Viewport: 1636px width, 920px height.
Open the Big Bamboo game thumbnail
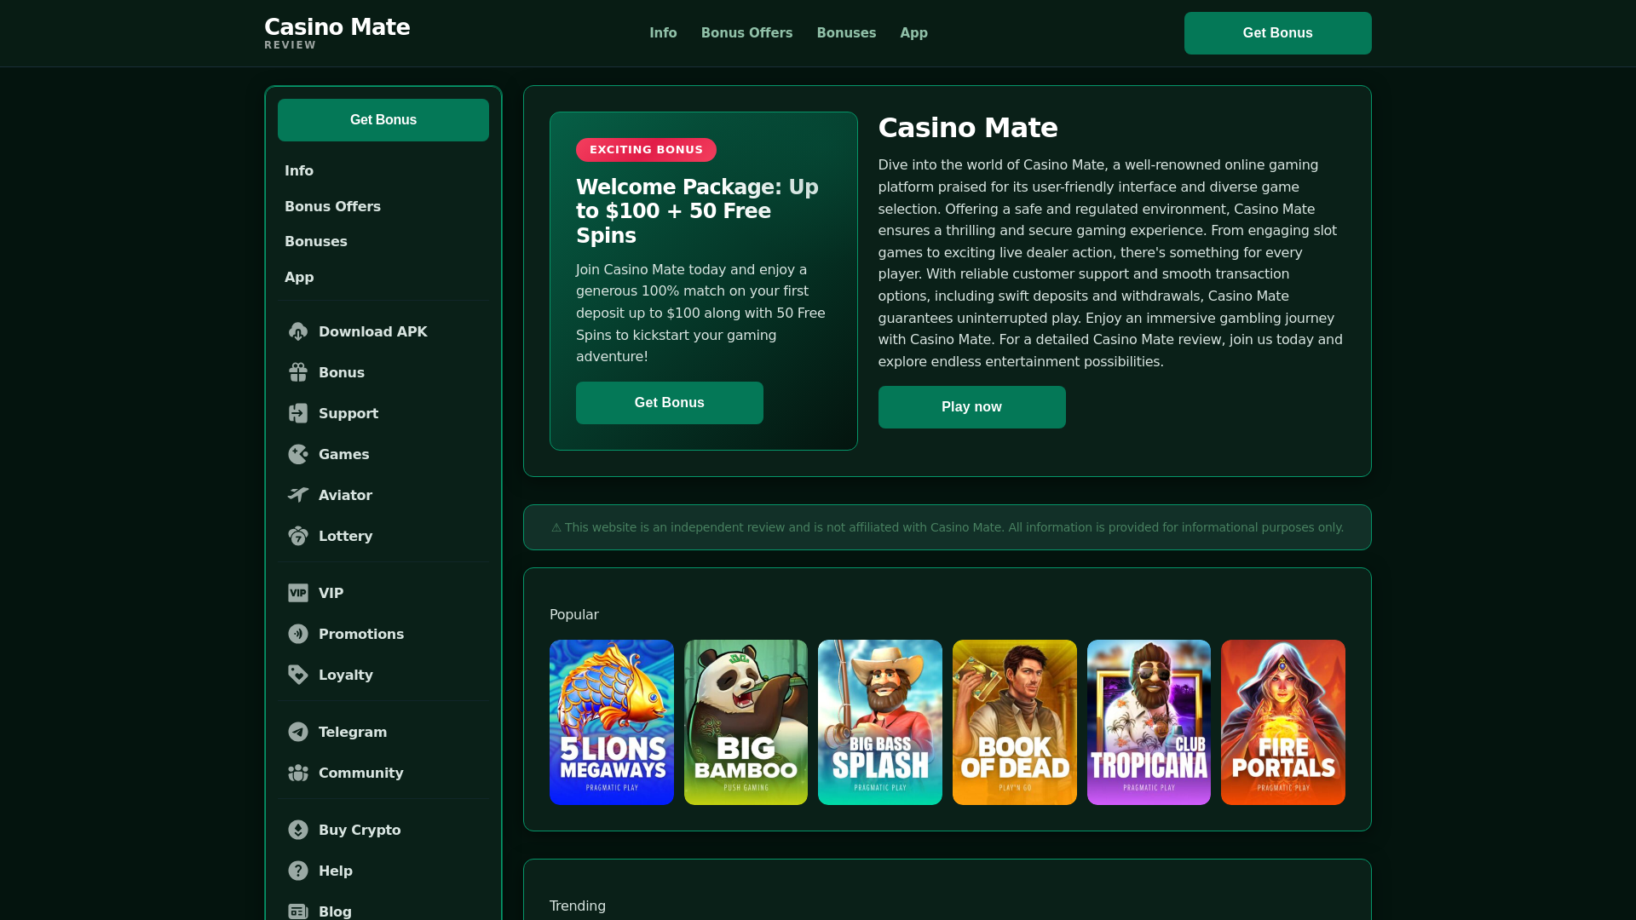pyautogui.click(x=746, y=722)
